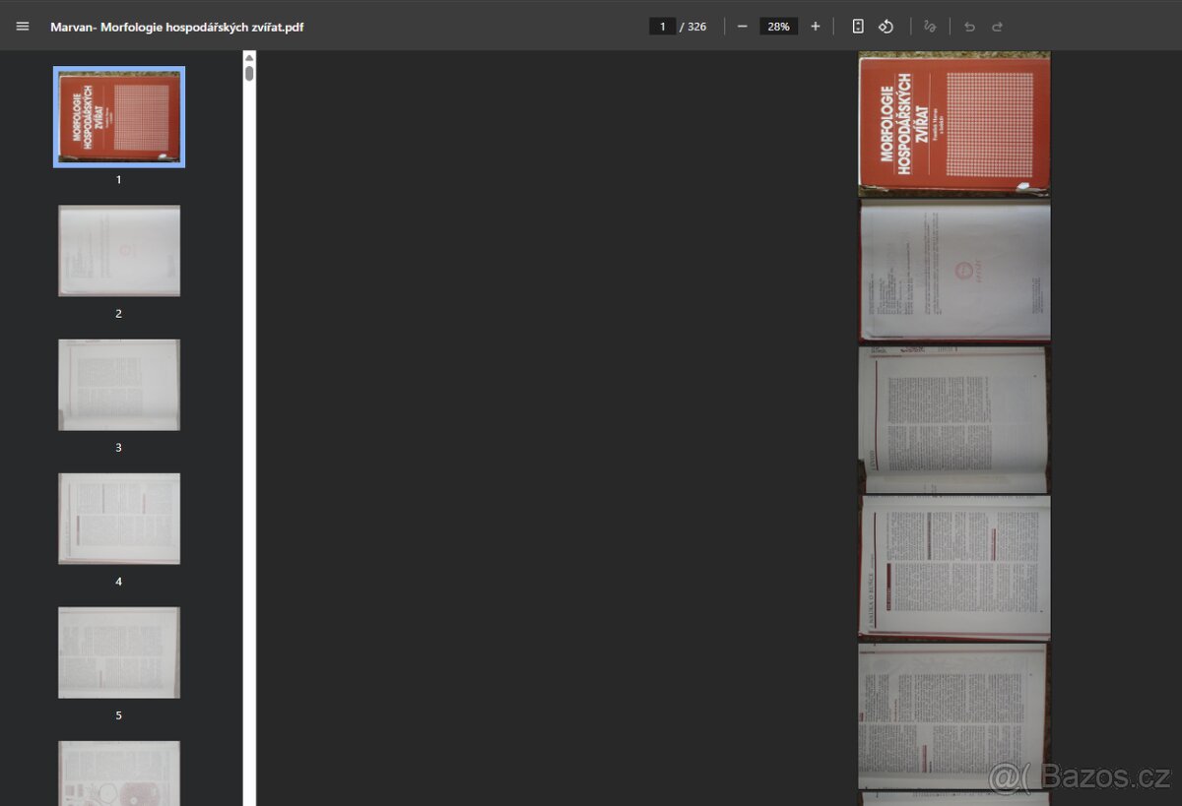The width and height of the screenshot is (1182, 806).
Task: Jump to page 3 thumbnail
Action: point(119,385)
